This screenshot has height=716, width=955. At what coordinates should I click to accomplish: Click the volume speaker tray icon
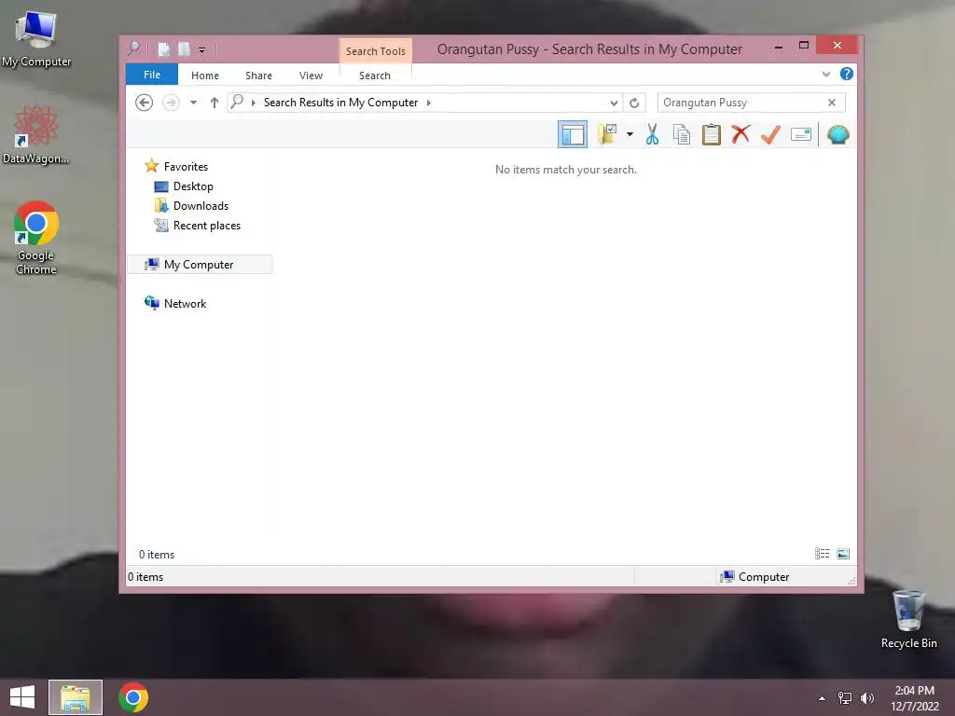[x=867, y=697]
